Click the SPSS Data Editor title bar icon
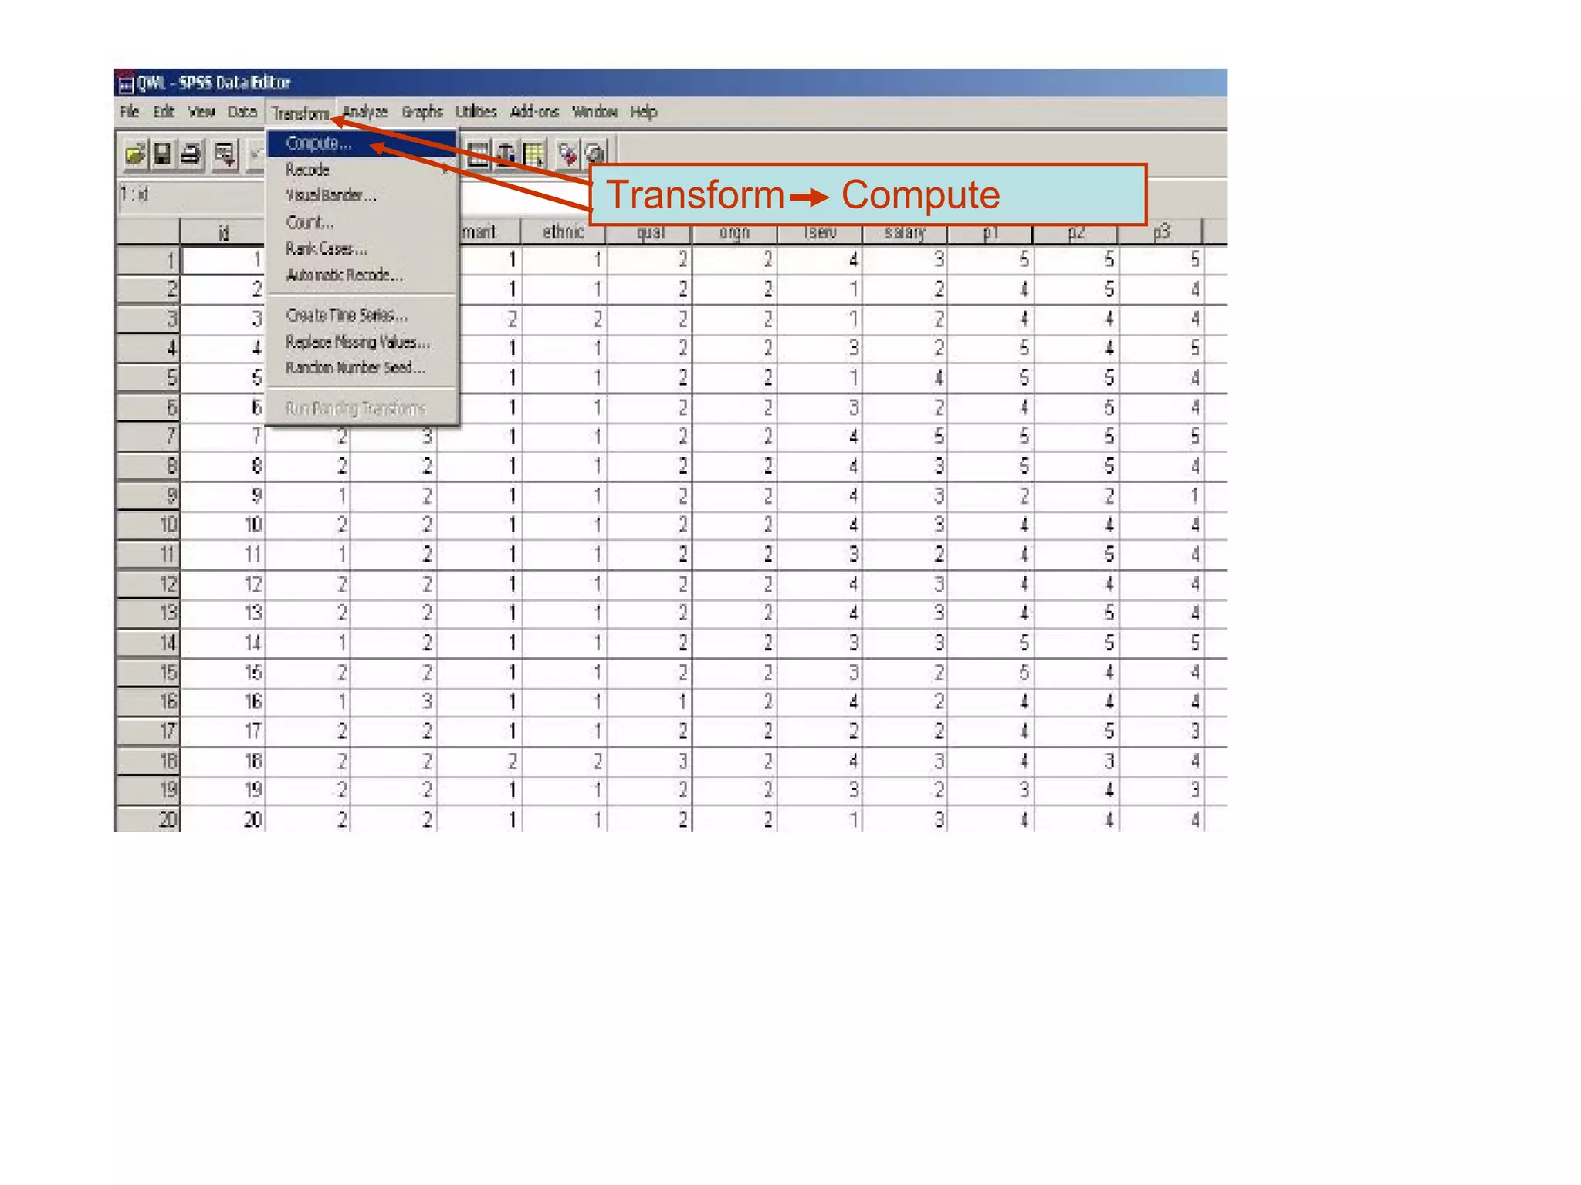The width and height of the screenshot is (1581, 1185). click(x=125, y=83)
